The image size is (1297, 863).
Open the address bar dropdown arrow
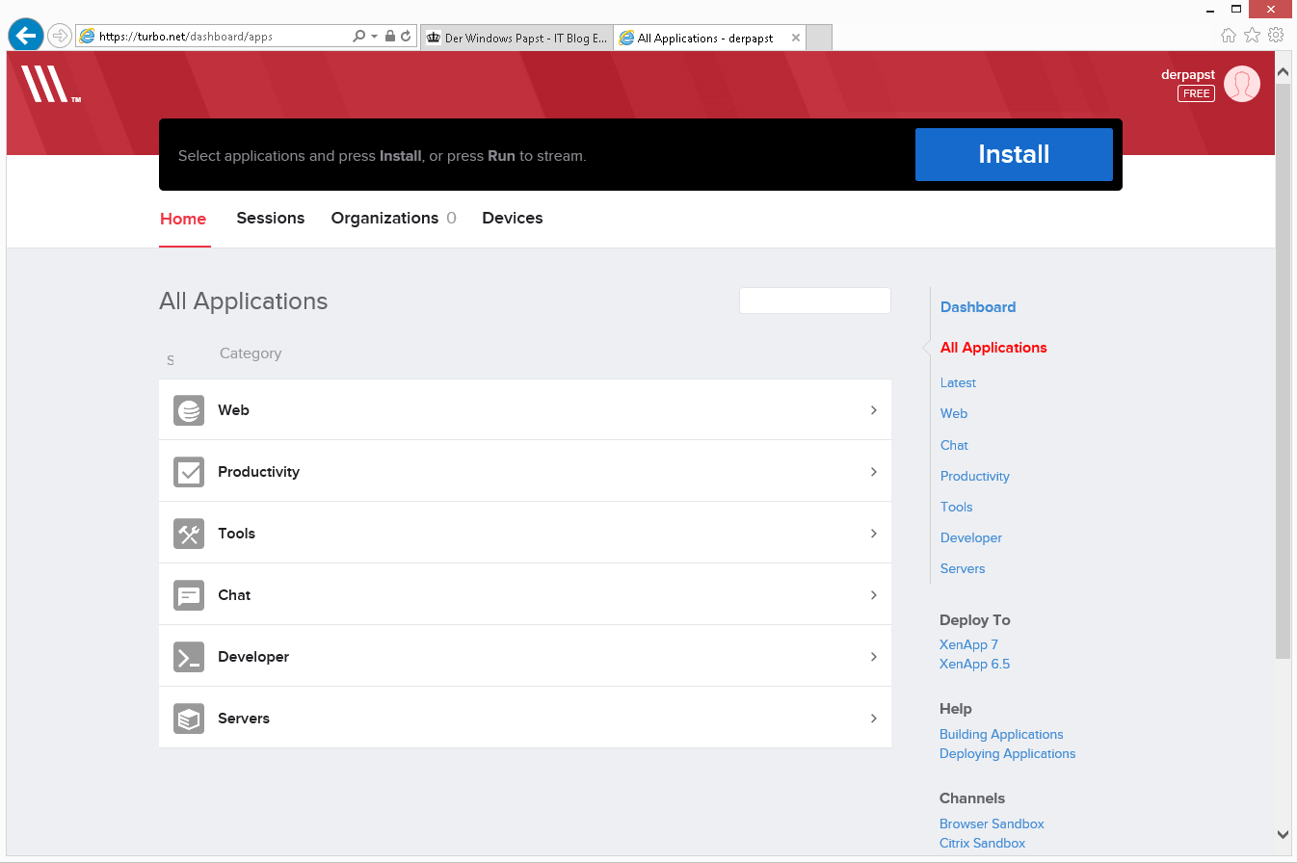(x=374, y=37)
